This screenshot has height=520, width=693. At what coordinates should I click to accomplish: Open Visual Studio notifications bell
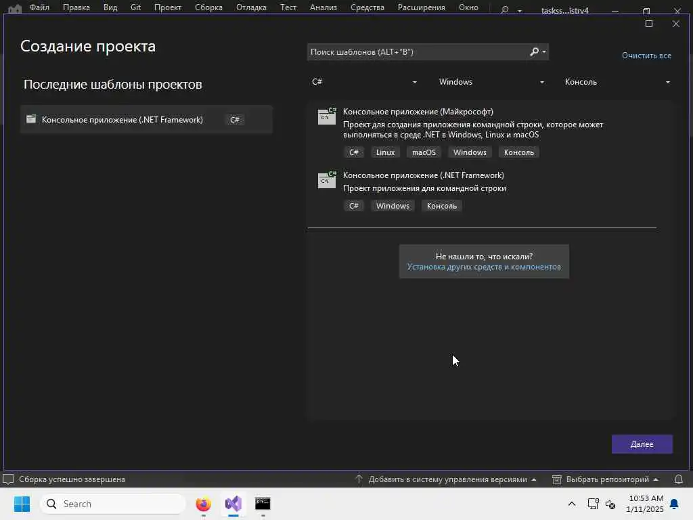(679, 479)
